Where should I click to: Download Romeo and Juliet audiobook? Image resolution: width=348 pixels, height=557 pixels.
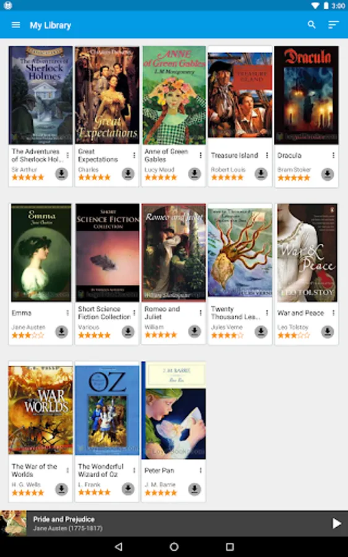tap(194, 332)
